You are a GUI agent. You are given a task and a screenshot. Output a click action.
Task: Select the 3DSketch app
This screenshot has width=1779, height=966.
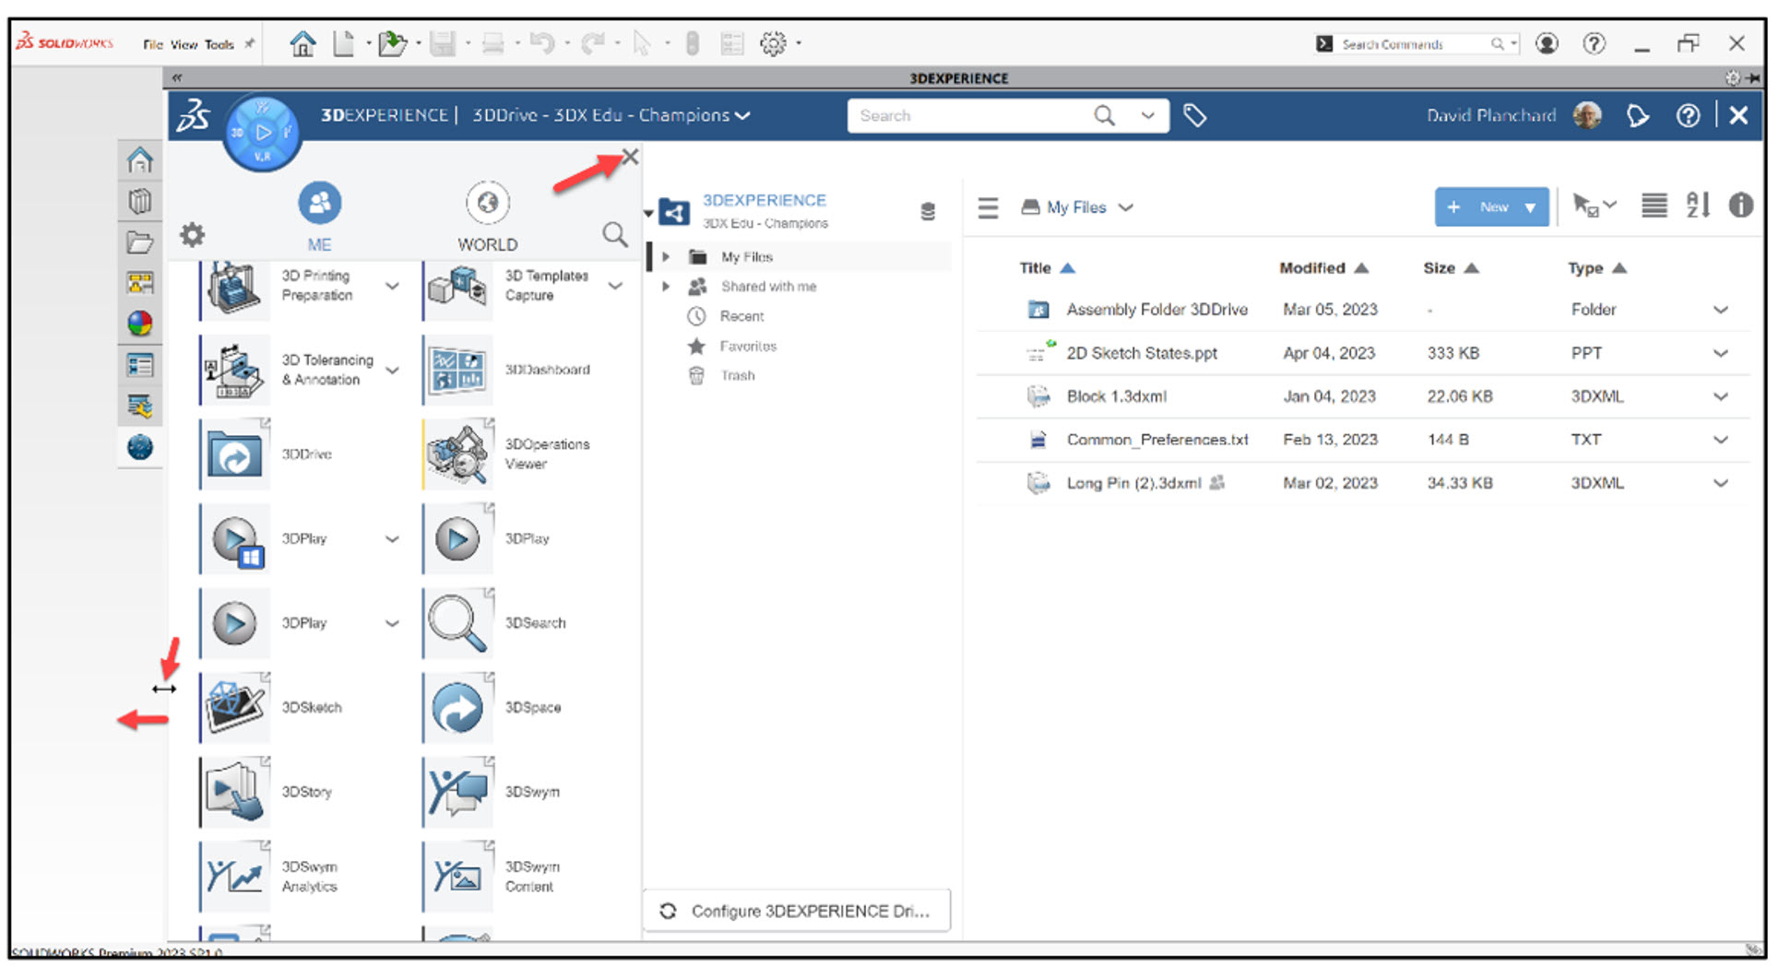(x=235, y=707)
